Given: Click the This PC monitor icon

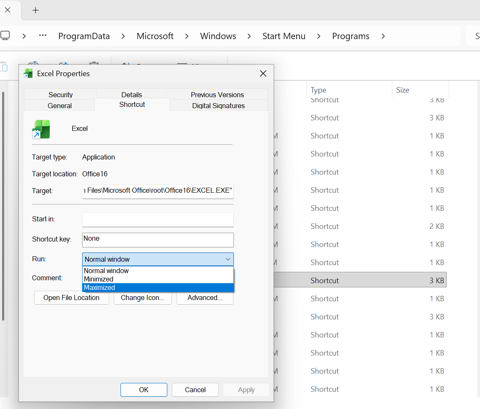Looking at the screenshot, I should click(x=5, y=36).
